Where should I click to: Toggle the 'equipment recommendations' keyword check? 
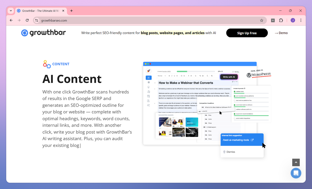[x=235, y=114]
